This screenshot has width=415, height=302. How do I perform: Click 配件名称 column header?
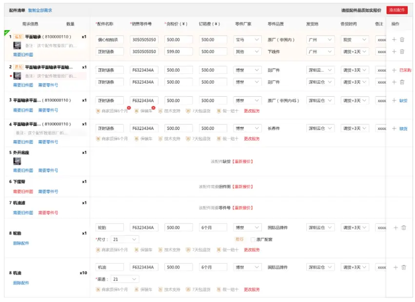click(x=105, y=24)
